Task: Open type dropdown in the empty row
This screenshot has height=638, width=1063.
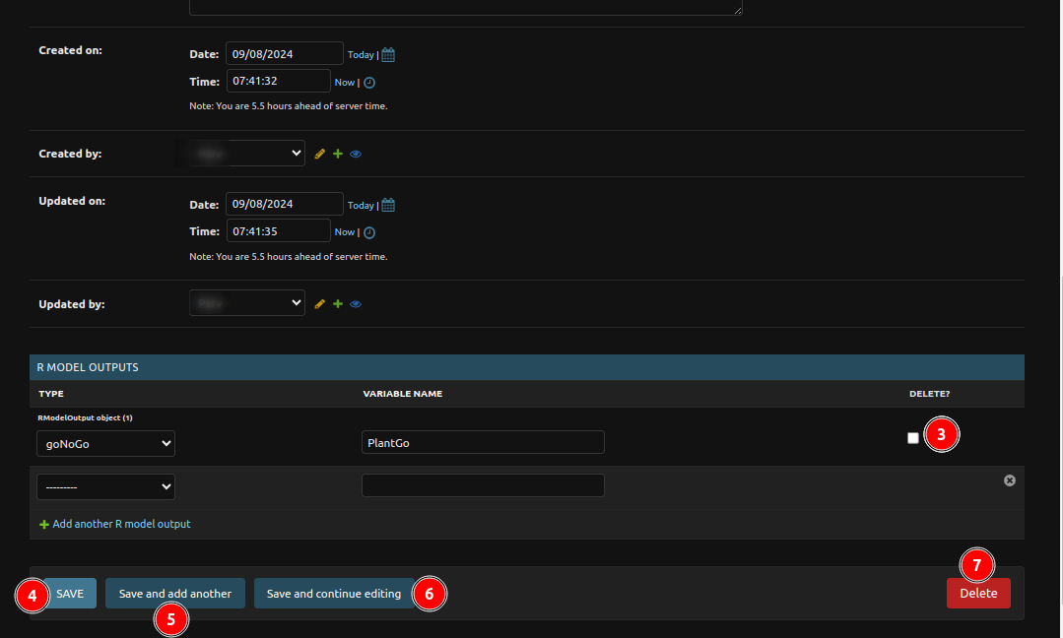Action: [x=106, y=486]
